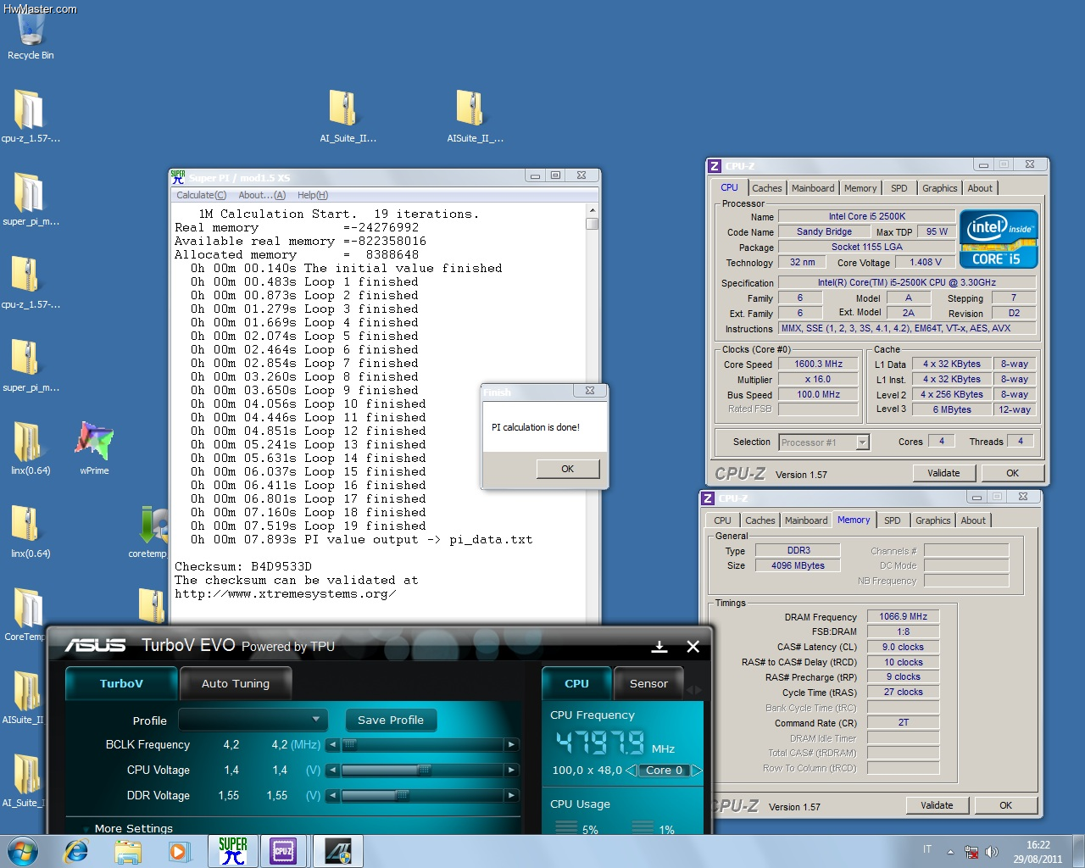Open the super_pi_m... plain folder icon
1085x868 pixels.
(x=31, y=199)
